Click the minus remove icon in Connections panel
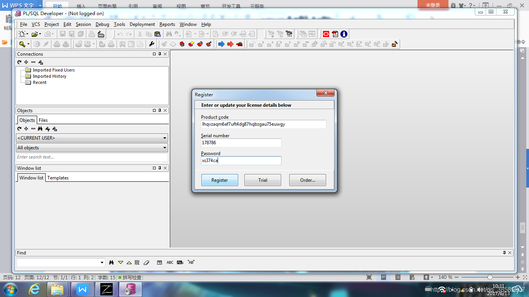The image size is (529, 297). 33,62
